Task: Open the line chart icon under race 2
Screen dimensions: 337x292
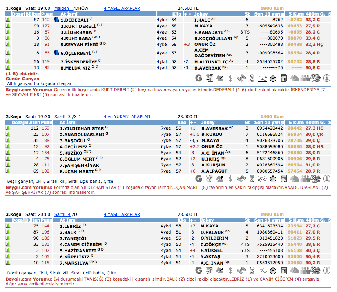Action: pyautogui.click(x=263, y=179)
